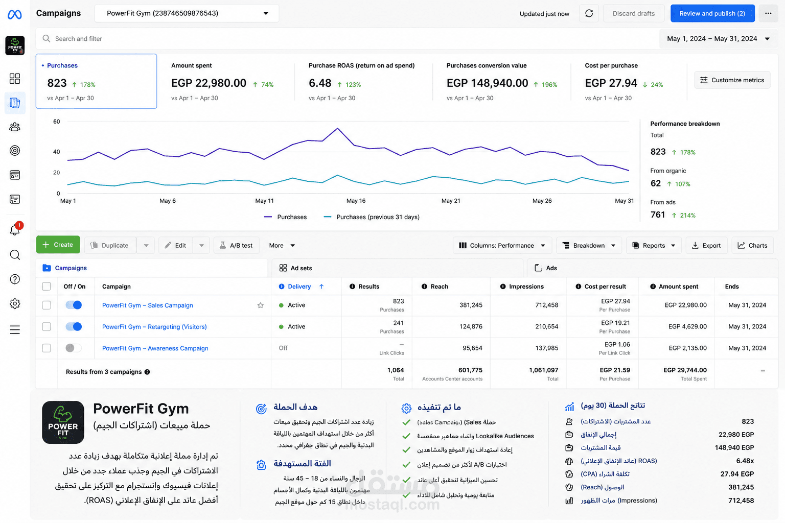Open the checklist window icon in sidebar
The image size is (785, 523).
(x=15, y=199)
